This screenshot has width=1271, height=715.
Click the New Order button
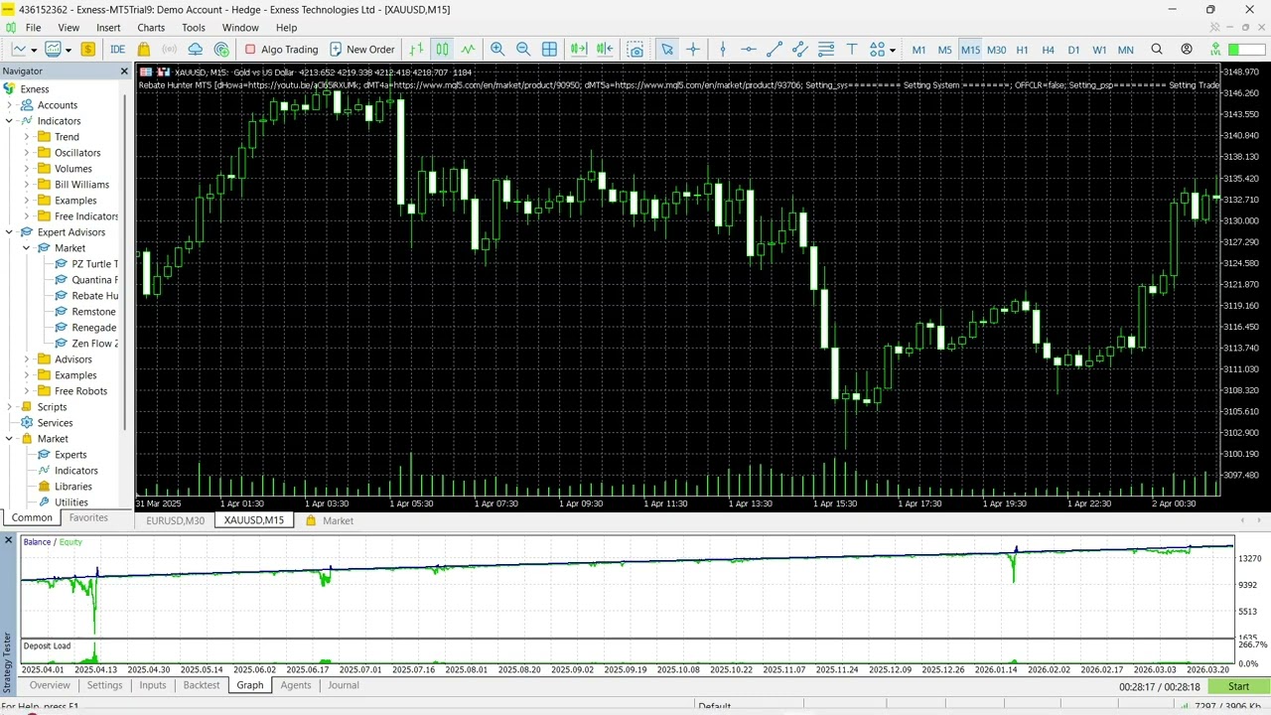pos(362,49)
